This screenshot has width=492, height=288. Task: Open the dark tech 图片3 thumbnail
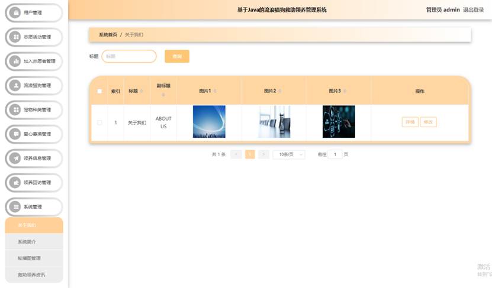339,122
